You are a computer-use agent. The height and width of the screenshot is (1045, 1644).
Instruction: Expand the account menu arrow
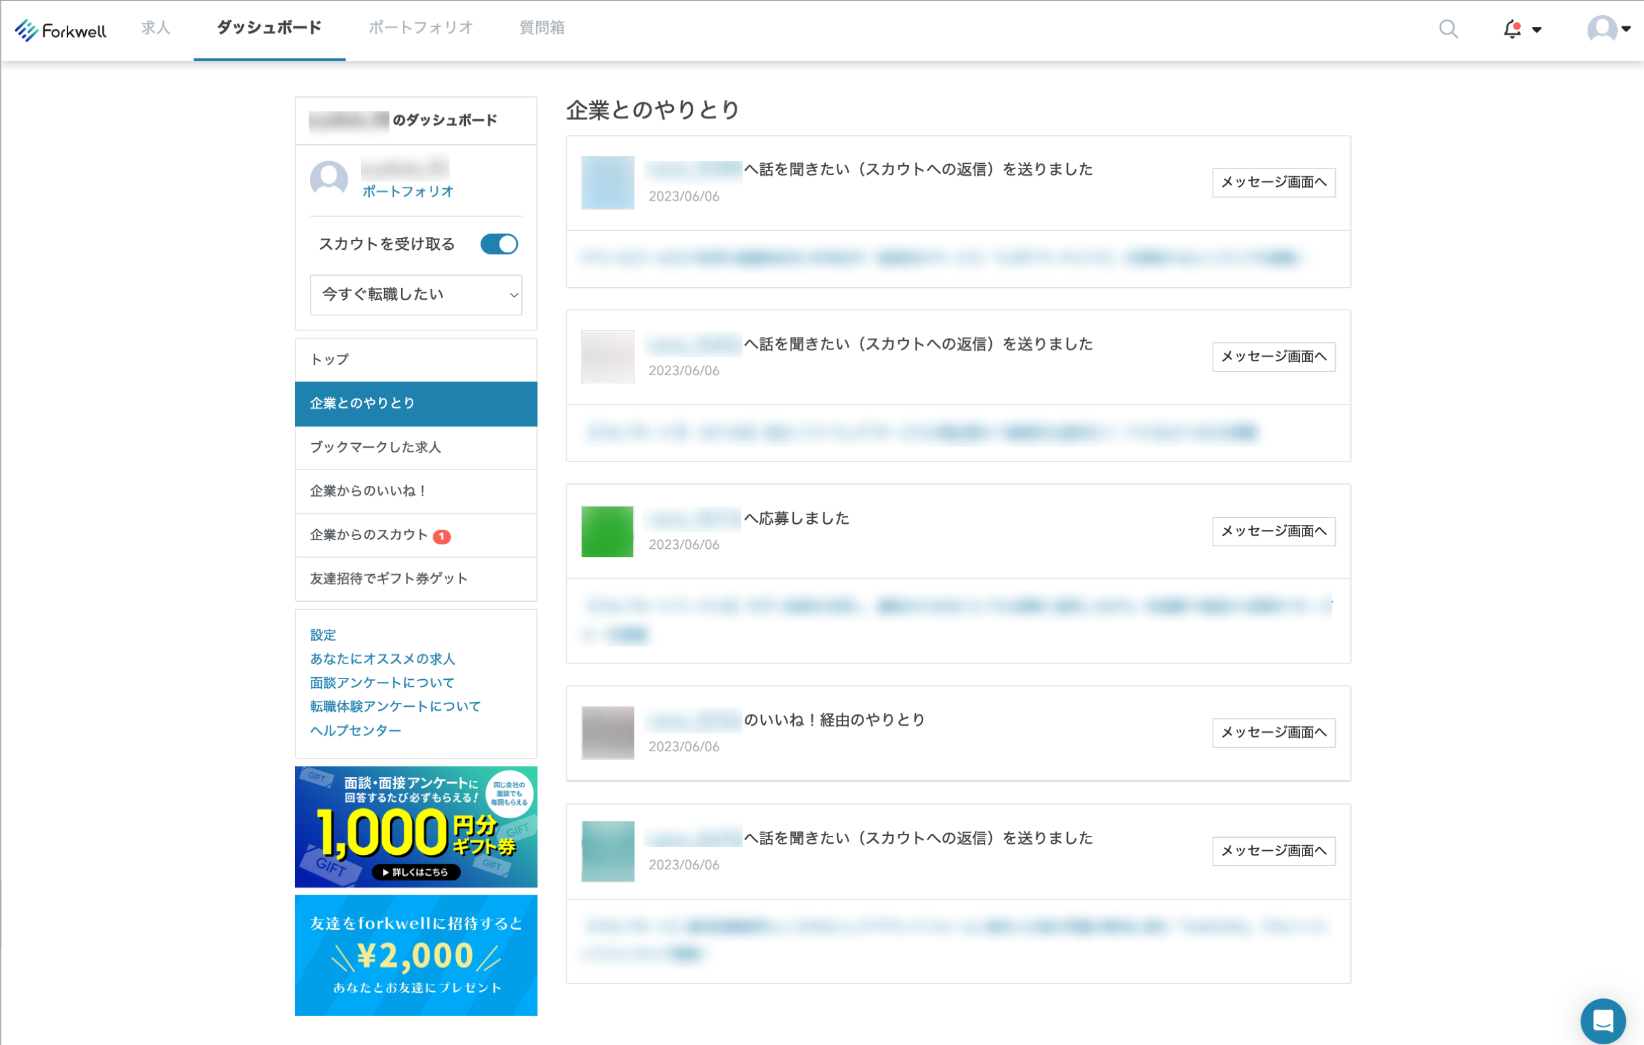tap(1626, 29)
